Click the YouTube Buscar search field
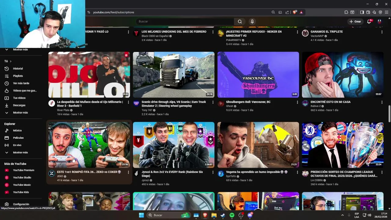Screen dimensions: 391x220 185,21
